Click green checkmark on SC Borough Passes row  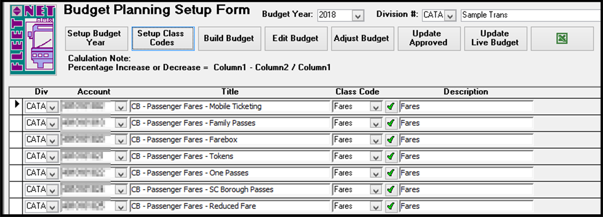[x=391, y=189]
